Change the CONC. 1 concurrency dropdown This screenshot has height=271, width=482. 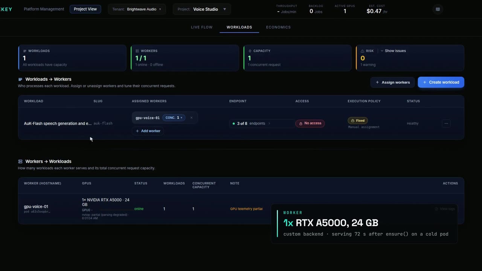(174, 118)
